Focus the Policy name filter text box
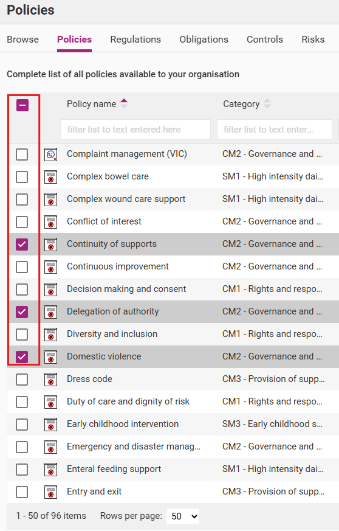339x531 pixels. 135,130
